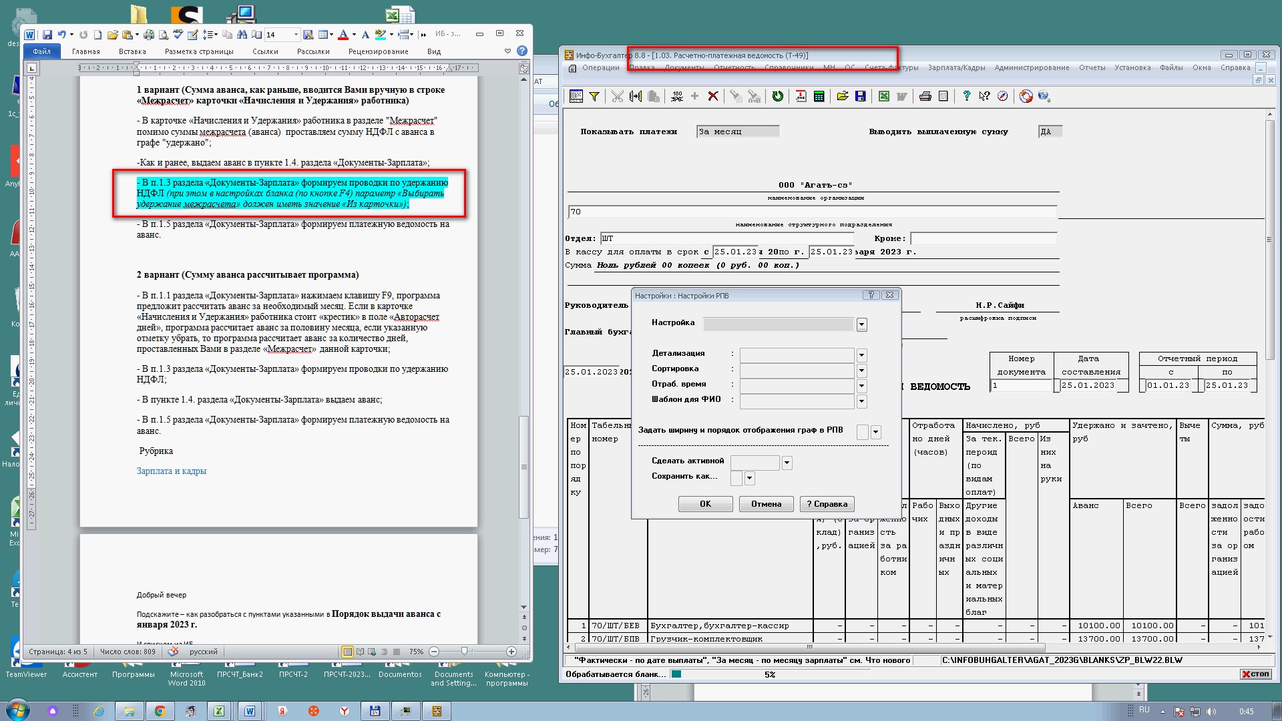The width and height of the screenshot is (1282, 721).
Task: Expand the Сортировка dropdown arrow
Action: (862, 371)
